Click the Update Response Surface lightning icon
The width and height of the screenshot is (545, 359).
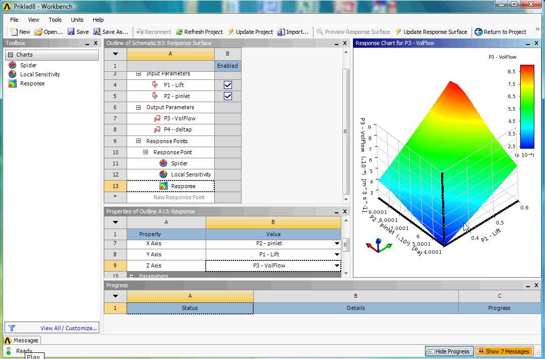coord(399,31)
